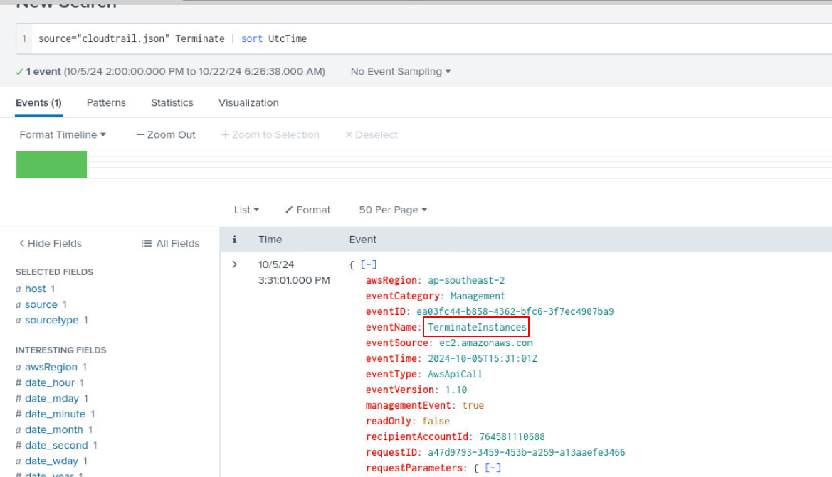Click the Deselect timeline button
Viewport: 832px width, 477px height.
[x=372, y=134]
